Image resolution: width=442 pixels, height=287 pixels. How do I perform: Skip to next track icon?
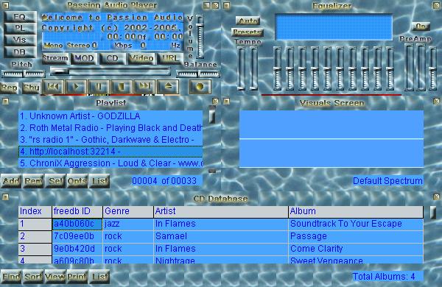pos(144,86)
